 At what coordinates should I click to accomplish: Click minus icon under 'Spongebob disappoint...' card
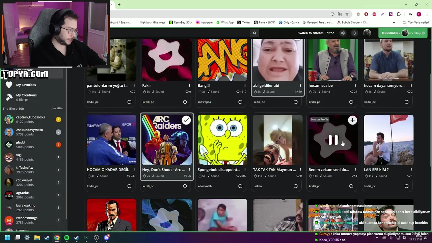coord(240,186)
